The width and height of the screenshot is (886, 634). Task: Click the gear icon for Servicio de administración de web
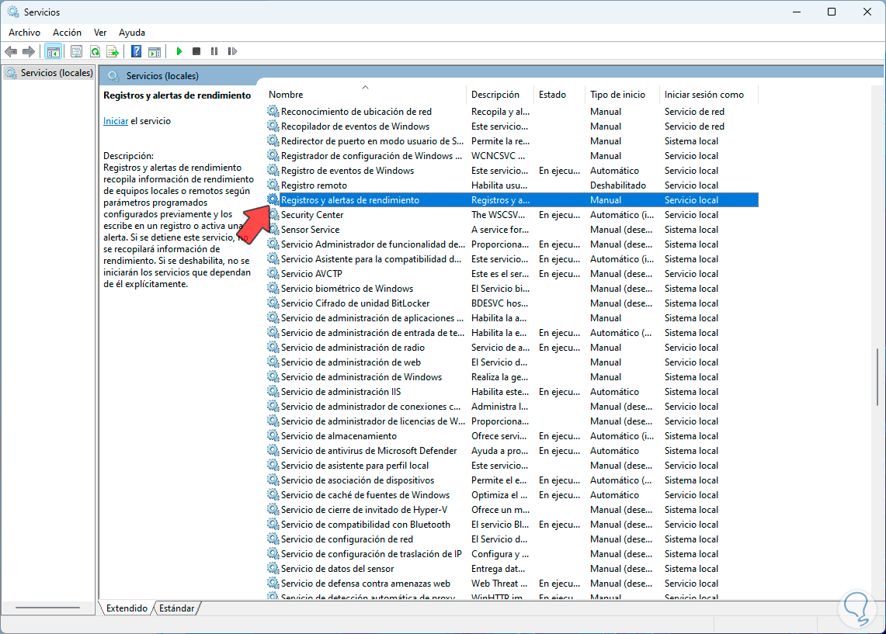(273, 362)
